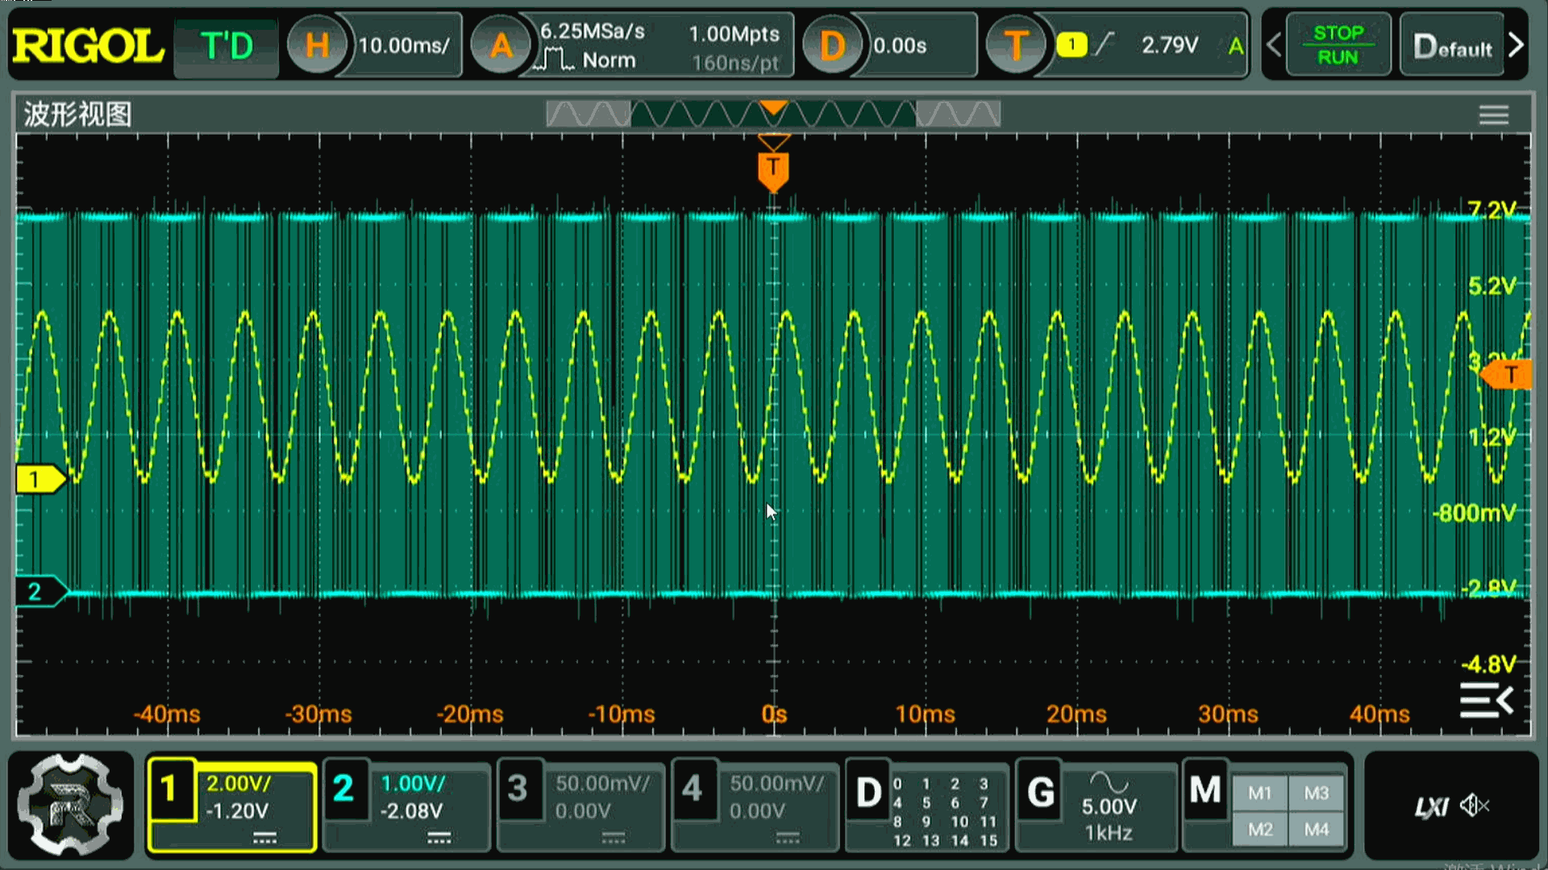The width and height of the screenshot is (1548, 870).
Task: Select the channel 1 ground level marker
Action: pyautogui.click(x=40, y=480)
